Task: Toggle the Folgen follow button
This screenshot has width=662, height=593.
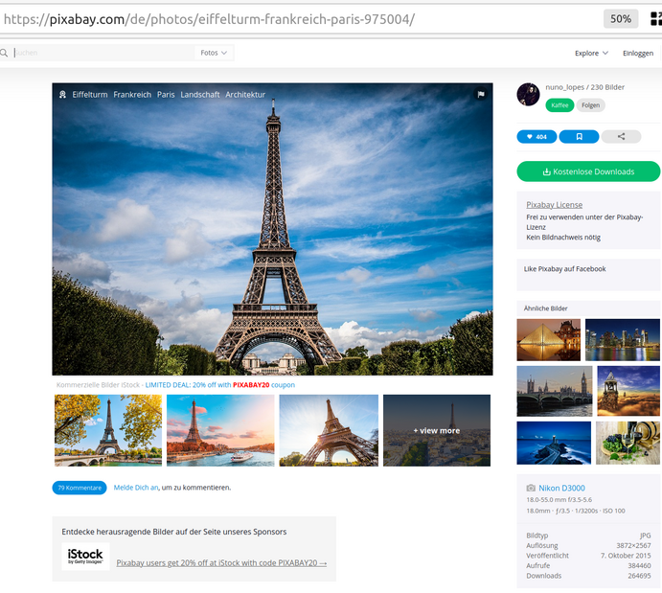Action: point(591,105)
